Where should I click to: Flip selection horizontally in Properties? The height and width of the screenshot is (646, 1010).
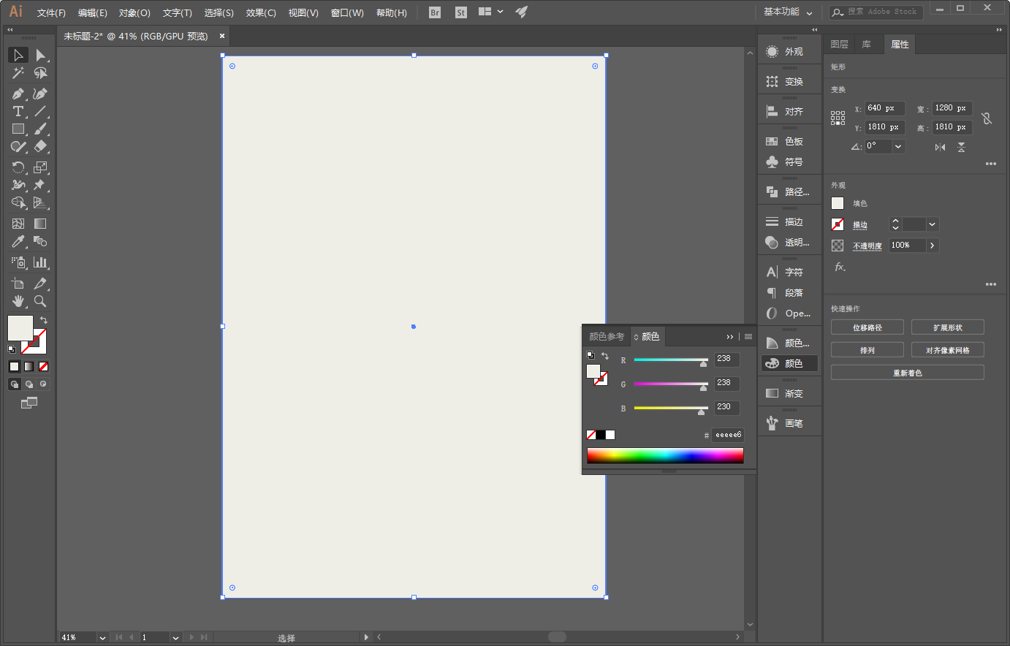pyautogui.click(x=940, y=147)
